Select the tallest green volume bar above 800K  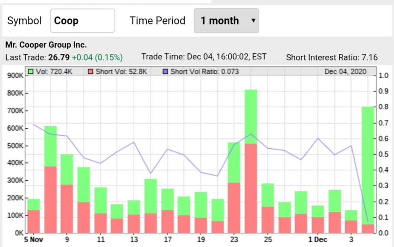250,116
